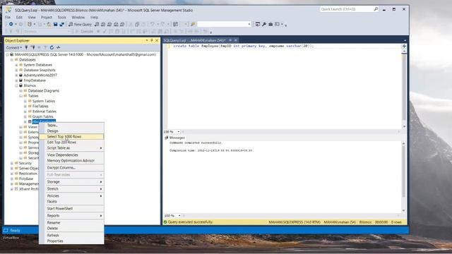Image resolution: width=452 pixels, height=254 pixels.
Task: Expand the Database Diagrams node
Action: pos(20,91)
